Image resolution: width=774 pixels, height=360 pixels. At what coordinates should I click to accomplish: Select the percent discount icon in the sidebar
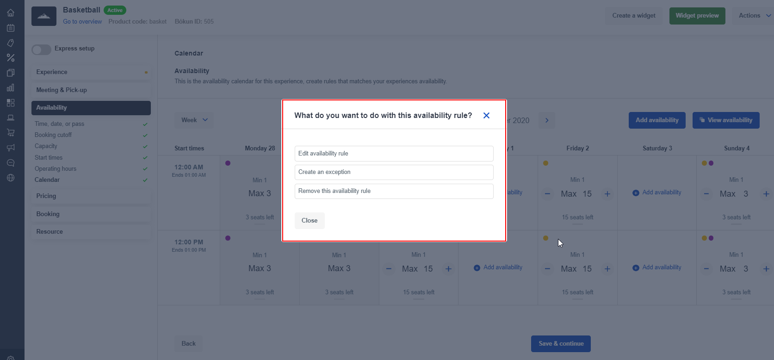tap(11, 58)
